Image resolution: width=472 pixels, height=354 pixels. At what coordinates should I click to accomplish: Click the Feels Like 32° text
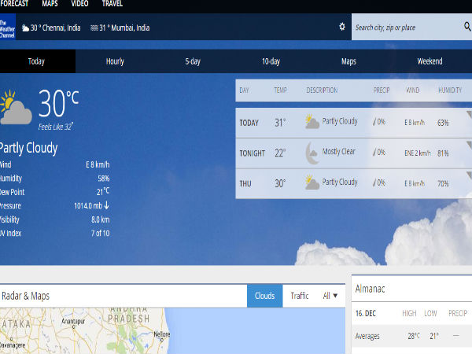pyautogui.click(x=56, y=127)
